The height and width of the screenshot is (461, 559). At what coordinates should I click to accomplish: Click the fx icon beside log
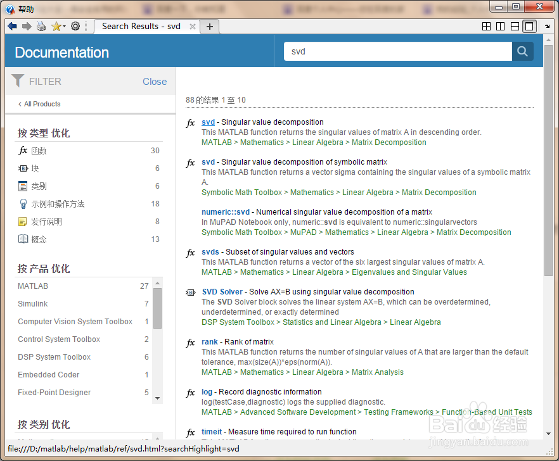pos(190,393)
